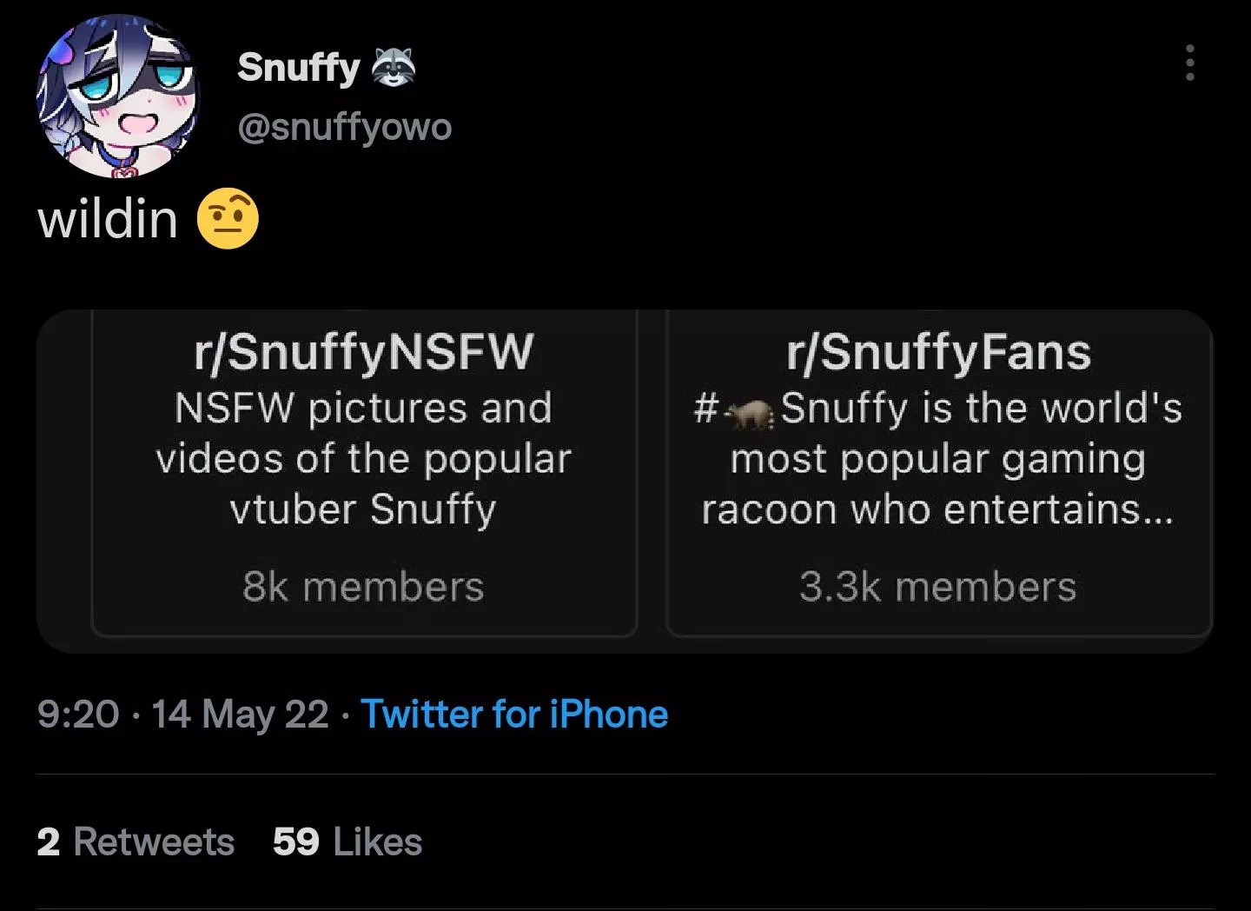1251x911 pixels.
Task: Click the raccoon emoji beside Snuffy's name
Action: (394, 67)
